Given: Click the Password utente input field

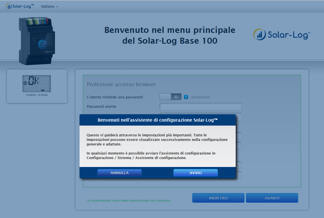Looking at the screenshot, I should [200, 107].
